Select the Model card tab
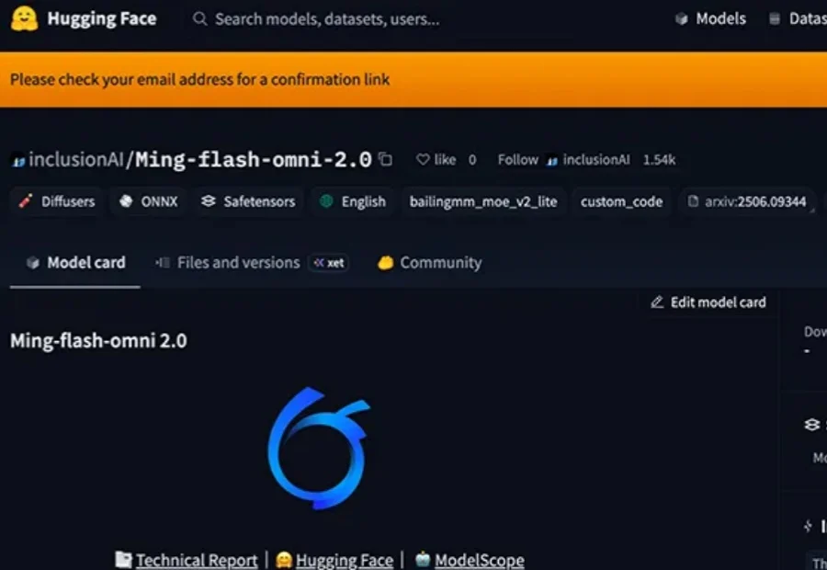The height and width of the screenshot is (570, 827). coord(74,263)
